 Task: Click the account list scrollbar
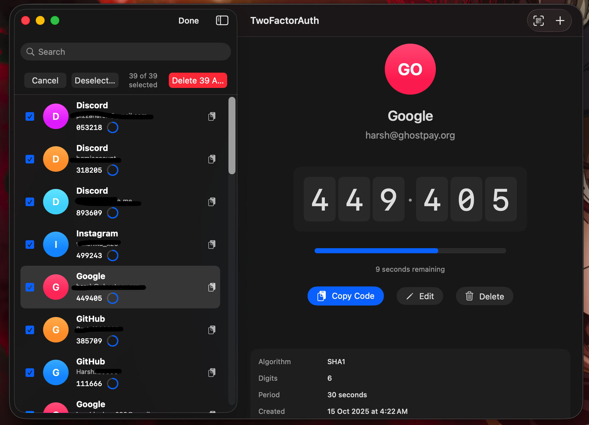pos(232,135)
